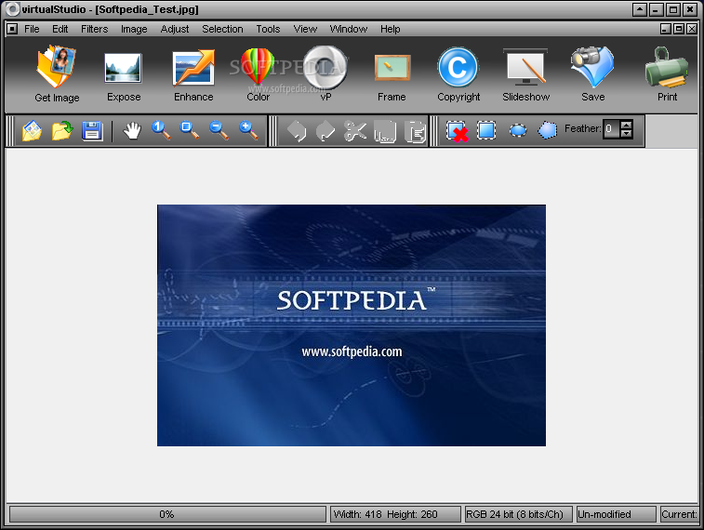Select polygon freeform selection tool
Viewport: 704px width, 530px height.
point(548,130)
